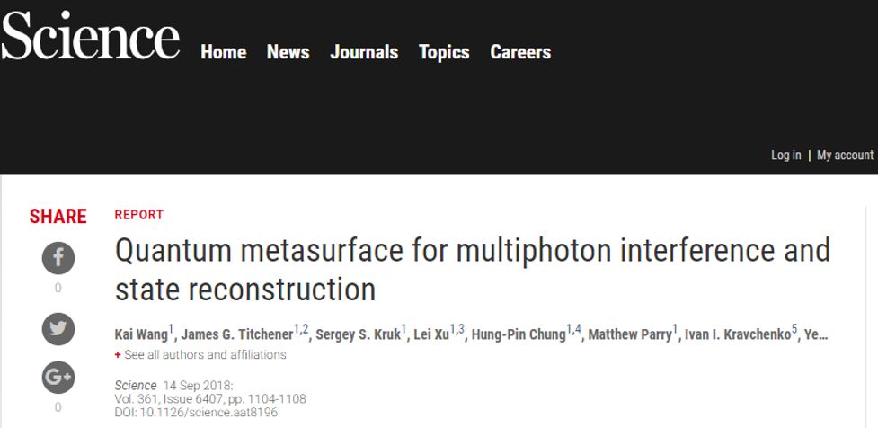The width and height of the screenshot is (878, 428).
Task: Open the News section
Action: tap(288, 52)
